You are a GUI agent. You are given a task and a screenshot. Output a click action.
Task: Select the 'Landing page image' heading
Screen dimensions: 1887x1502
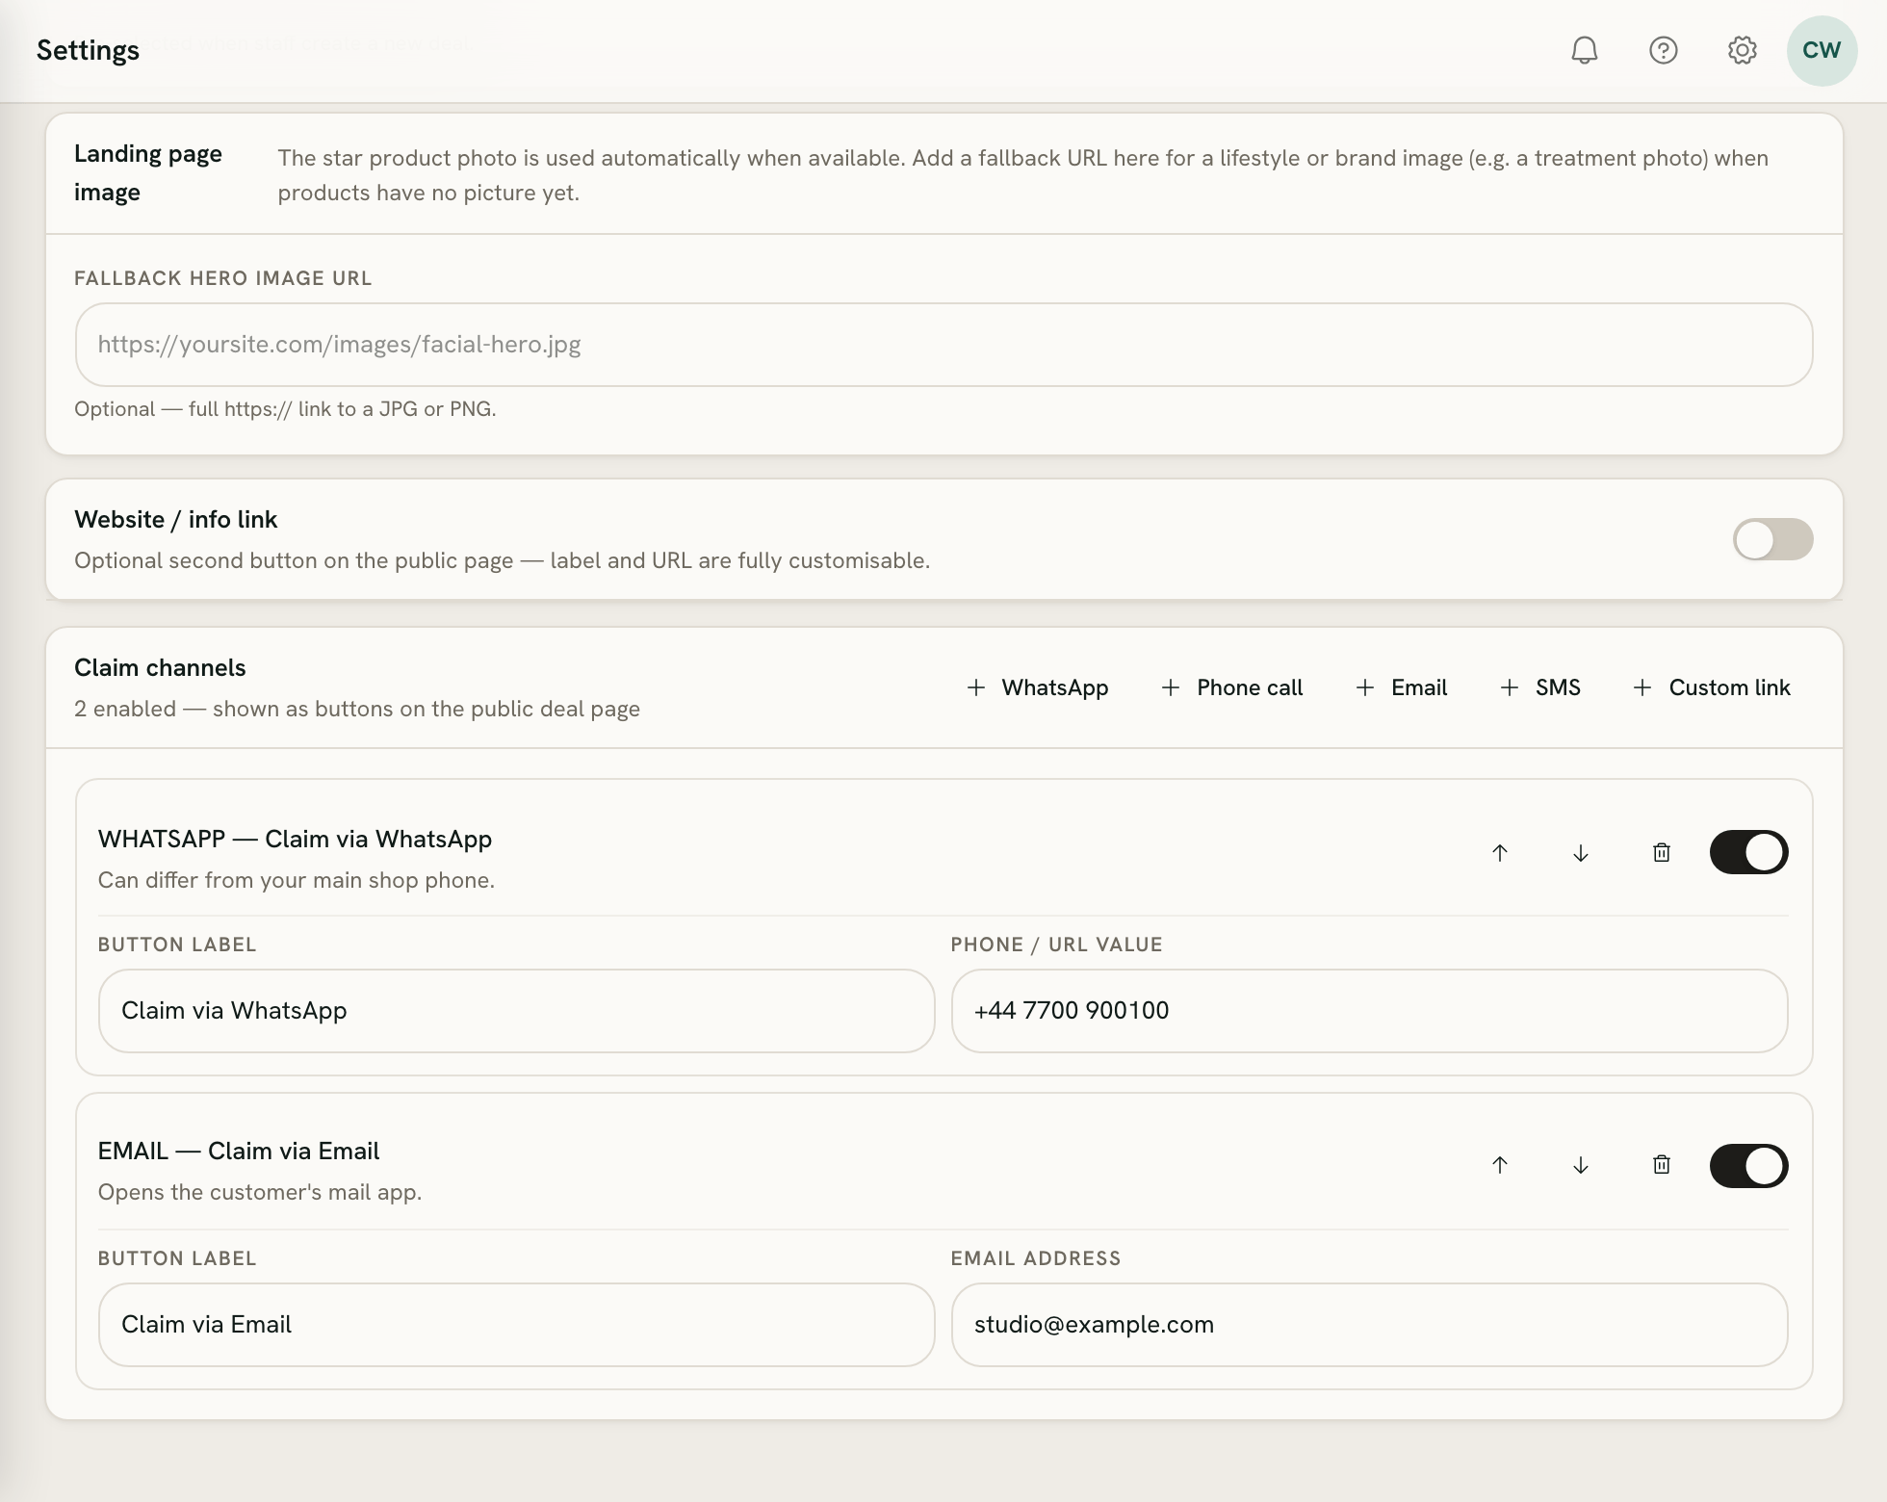[148, 173]
